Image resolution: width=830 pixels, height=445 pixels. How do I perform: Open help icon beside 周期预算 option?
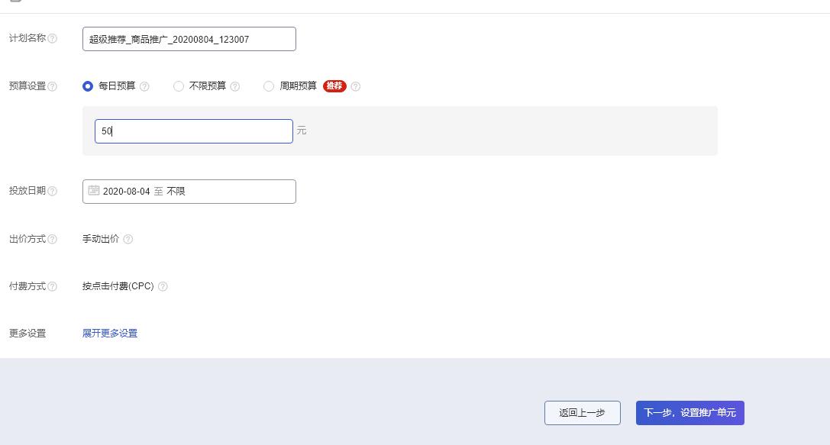coord(354,85)
